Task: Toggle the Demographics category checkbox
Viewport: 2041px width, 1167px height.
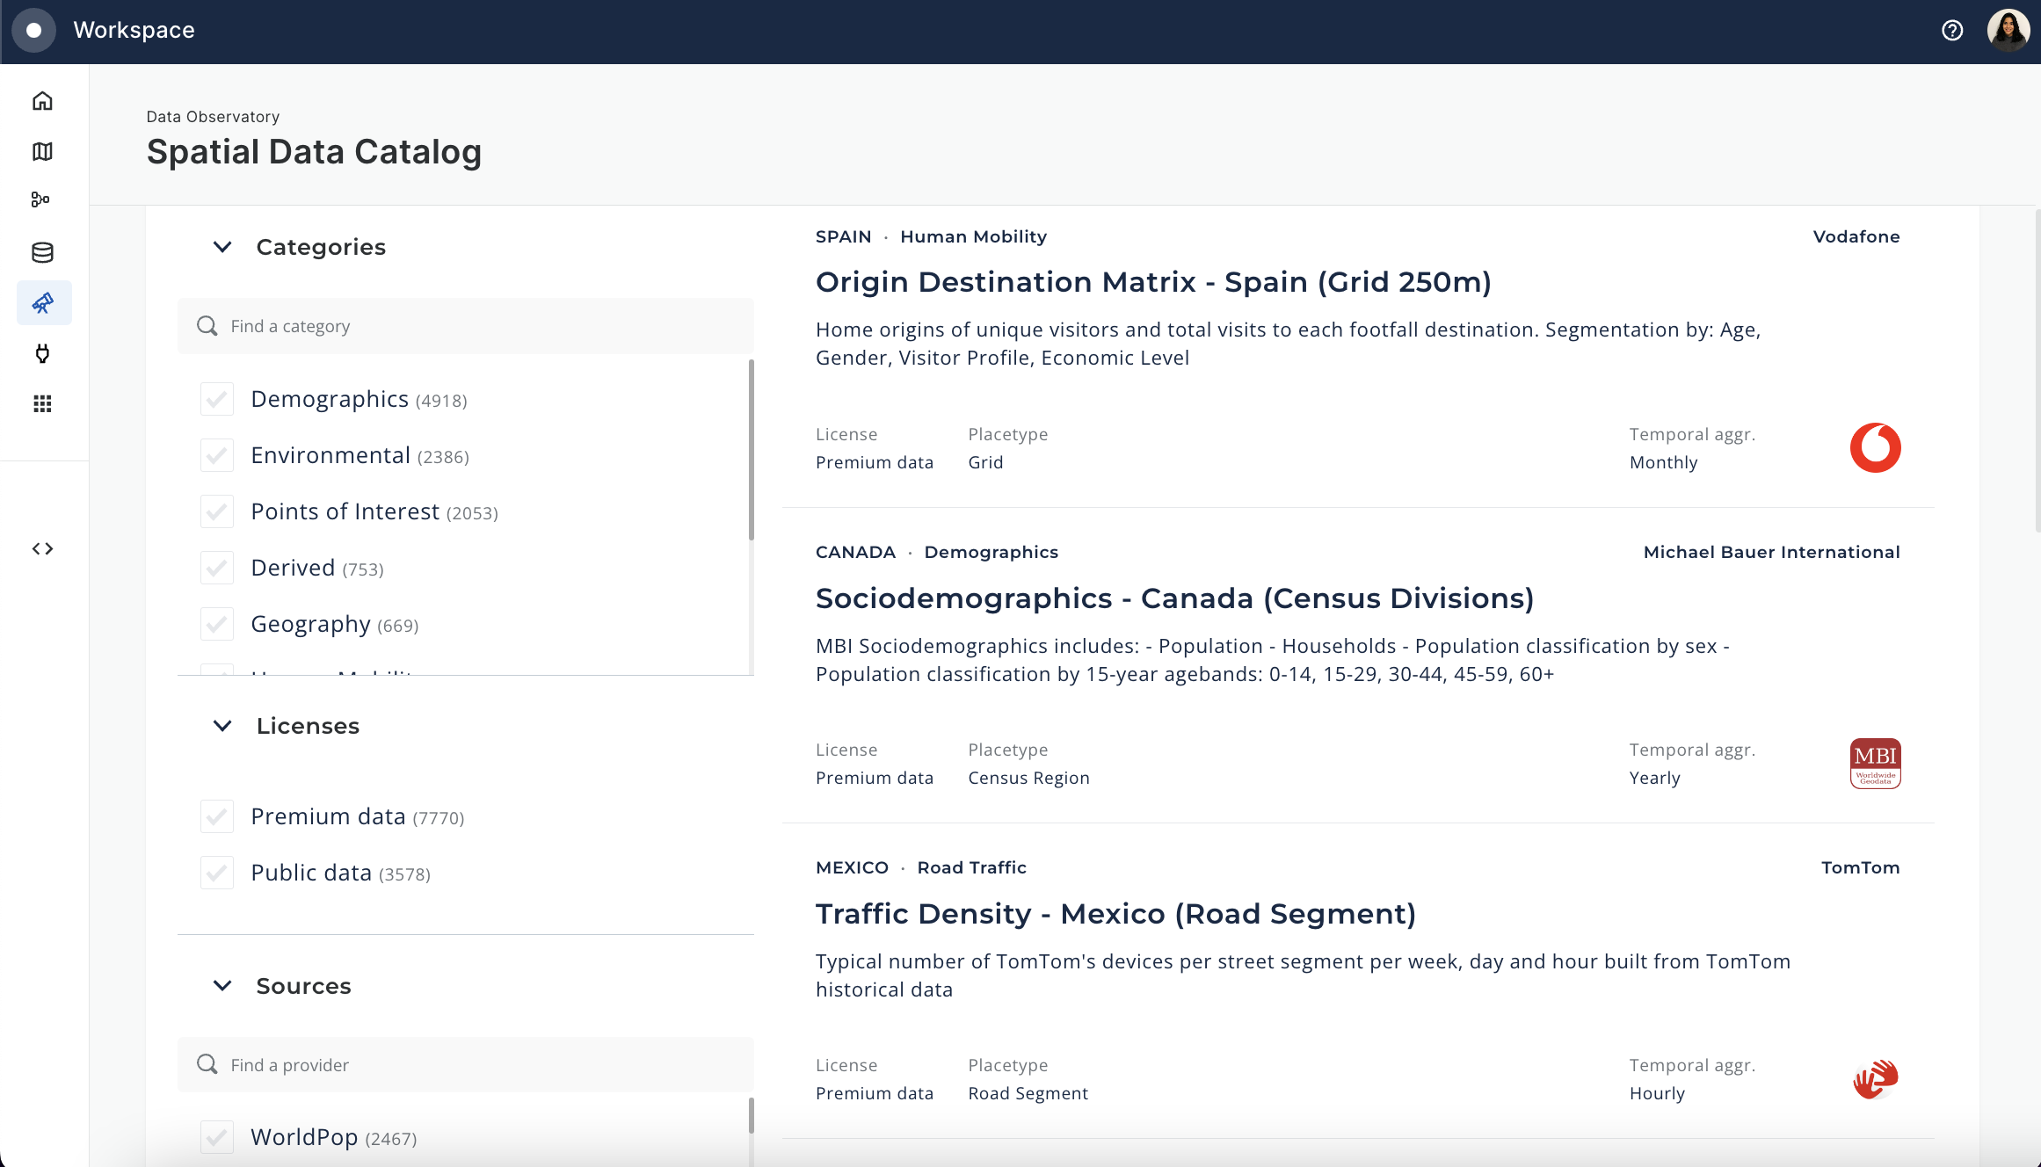Action: (217, 399)
